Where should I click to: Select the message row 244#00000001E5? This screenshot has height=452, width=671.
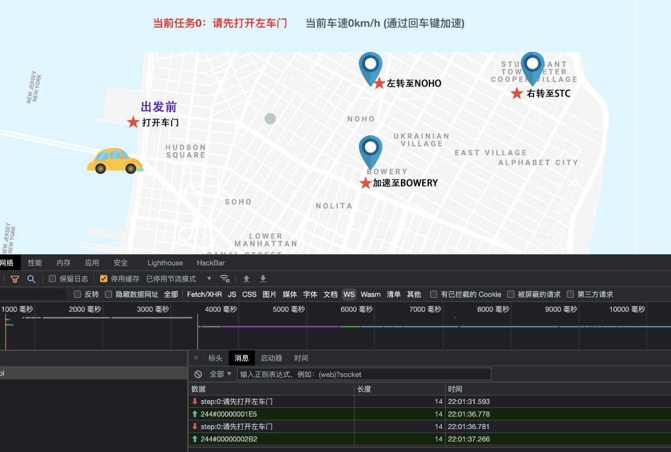[429, 414]
